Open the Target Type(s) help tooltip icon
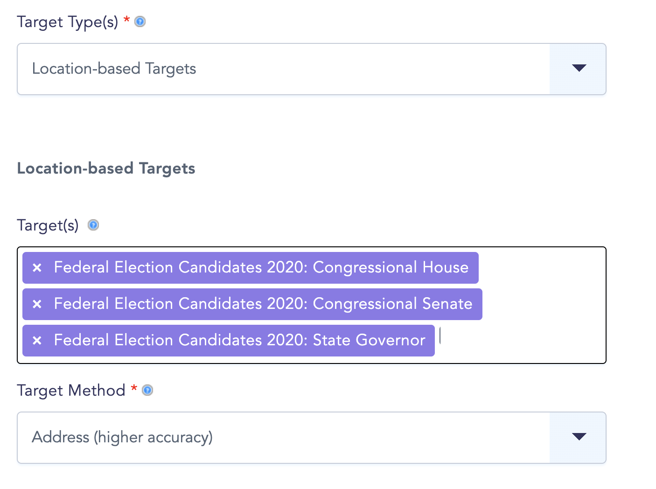This screenshot has height=489, width=656. (139, 21)
